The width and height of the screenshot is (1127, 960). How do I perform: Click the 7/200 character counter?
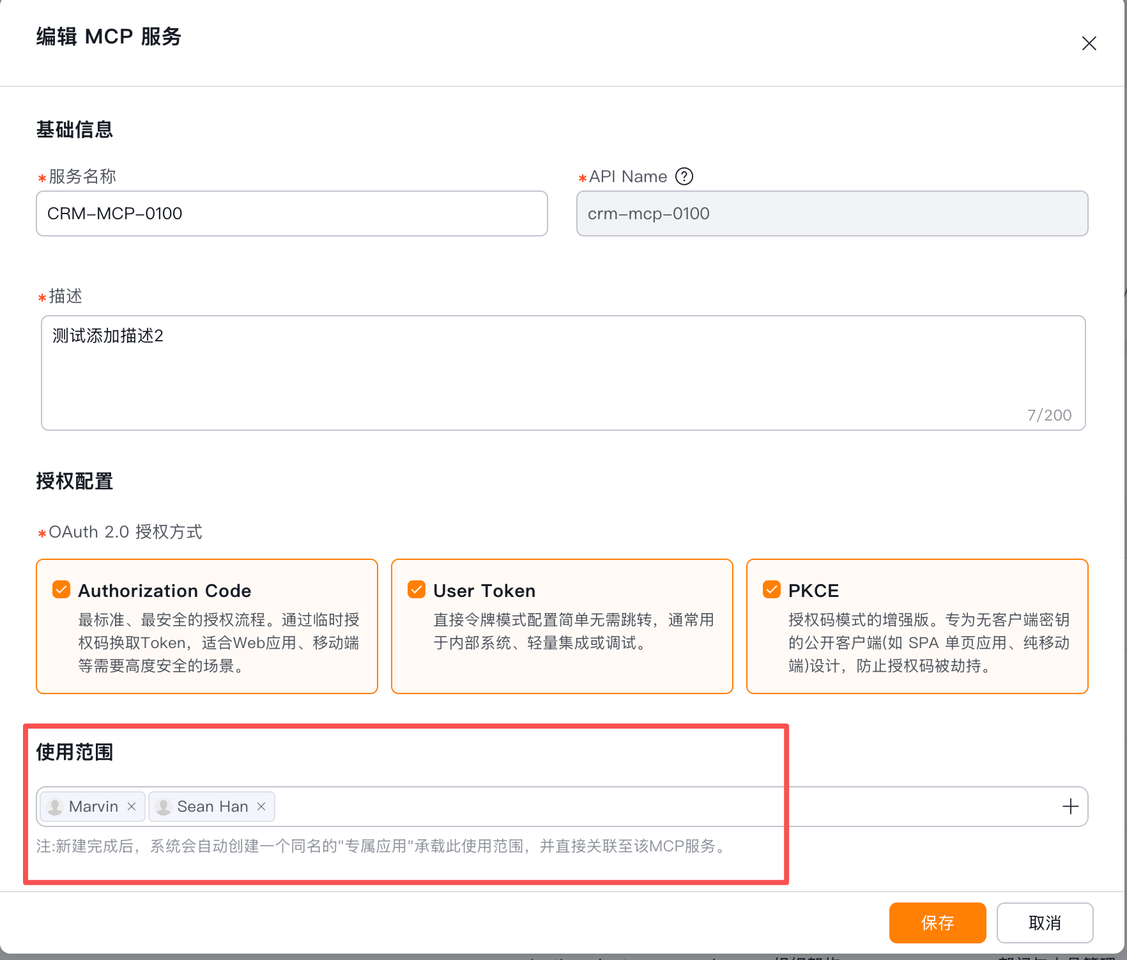(x=1049, y=415)
